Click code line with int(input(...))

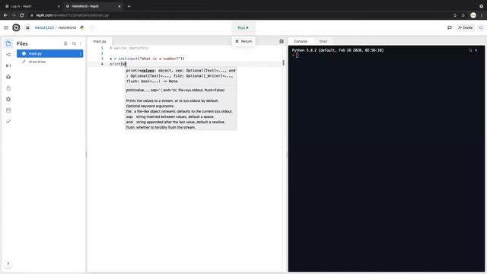147,59
